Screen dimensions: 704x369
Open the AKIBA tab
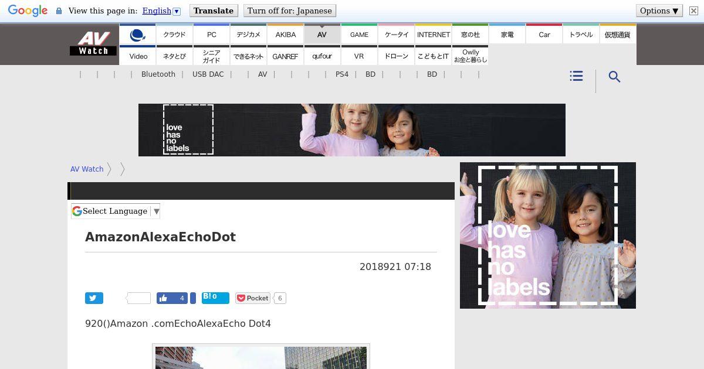click(x=286, y=34)
